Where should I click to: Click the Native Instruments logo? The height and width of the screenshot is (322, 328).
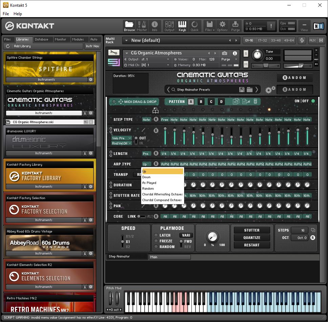319,26
